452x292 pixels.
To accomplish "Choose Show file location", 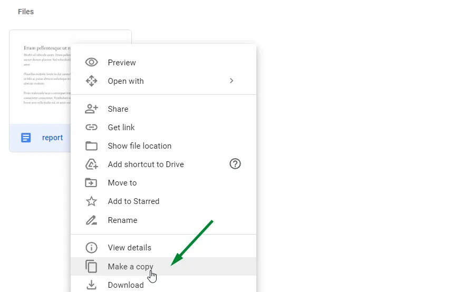I will [x=164, y=145].
